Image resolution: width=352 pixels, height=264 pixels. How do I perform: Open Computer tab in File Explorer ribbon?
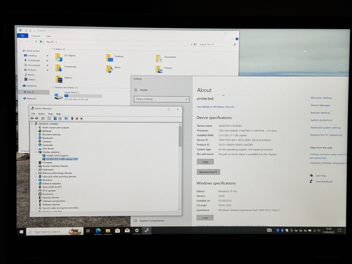pyautogui.click(x=36, y=36)
